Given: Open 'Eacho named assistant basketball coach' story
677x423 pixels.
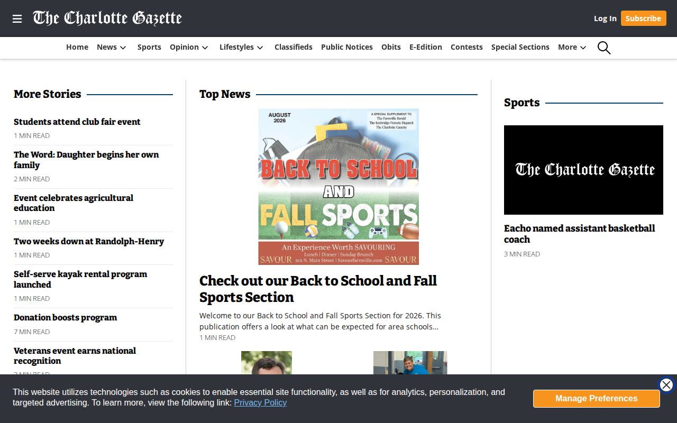Looking at the screenshot, I should tap(580, 234).
